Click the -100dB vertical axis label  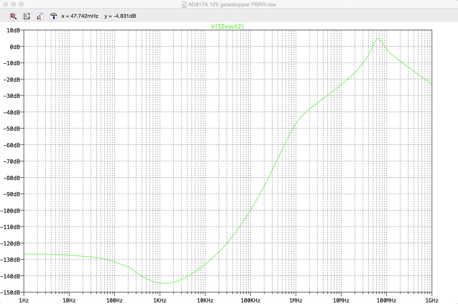pos(10,210)
